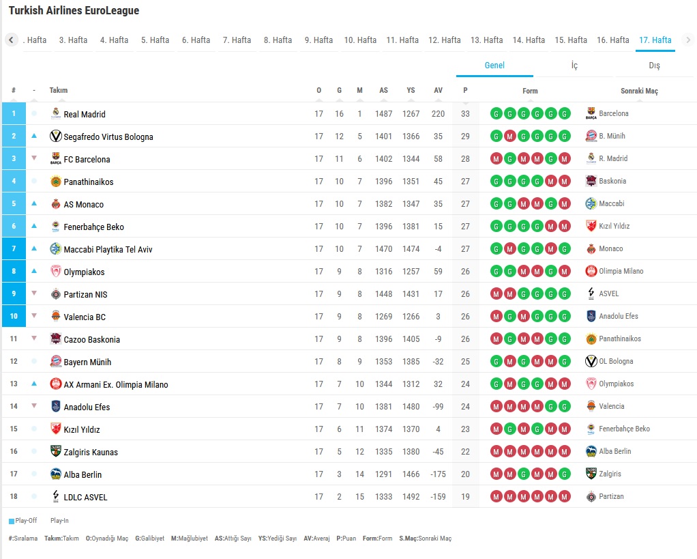Sort by the AV column header

click(438, 91)
